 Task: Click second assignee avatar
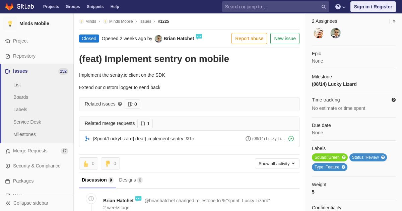(x=336, y=33)
